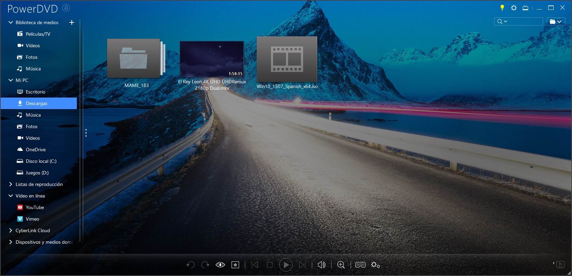The height and width of the screenshot is (276, 572).
Task: Collapse the Mi PC section
Action: pyautogui.click(x=11, y=80)
